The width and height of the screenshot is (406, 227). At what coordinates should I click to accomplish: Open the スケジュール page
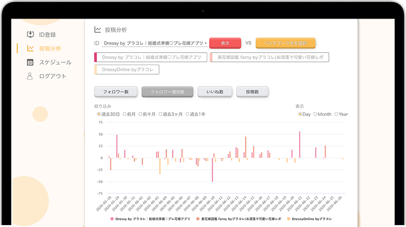click(55, 62)
